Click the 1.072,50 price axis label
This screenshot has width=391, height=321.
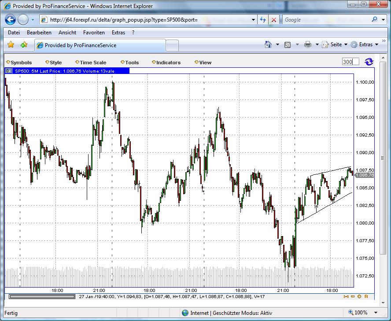(x=365, y=276)
